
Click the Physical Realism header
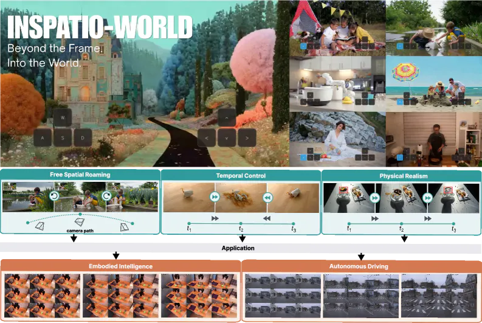[404, 176]
